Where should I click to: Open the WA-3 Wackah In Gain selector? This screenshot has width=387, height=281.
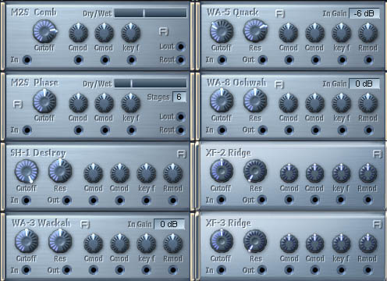(169, 224)
